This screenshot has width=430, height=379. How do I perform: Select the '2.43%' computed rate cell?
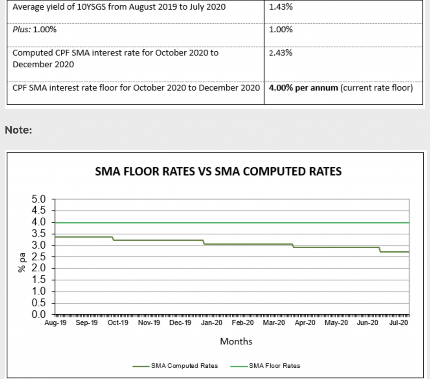281,53
